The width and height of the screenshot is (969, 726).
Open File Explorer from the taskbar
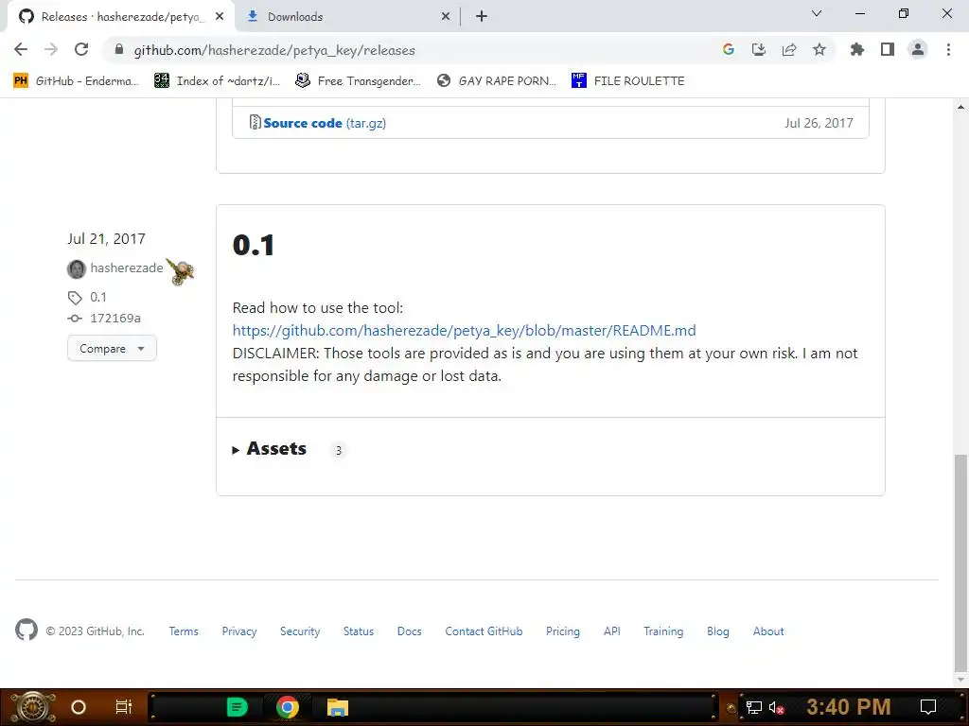point(338,707)
